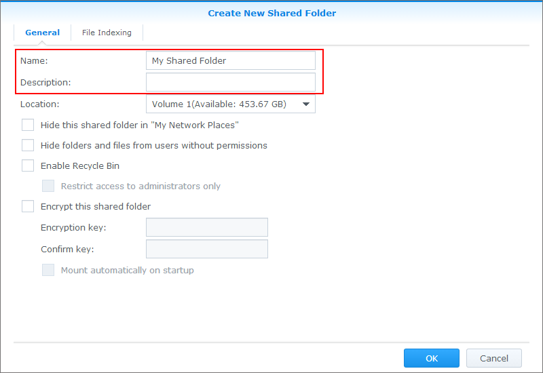Check the Enable Recycle Bin box
The image size is (543, 373).
click(28, 165)
